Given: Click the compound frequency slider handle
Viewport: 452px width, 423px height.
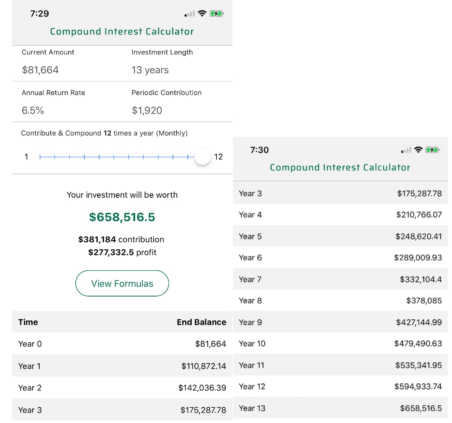Looking at the screenshot, I should pyautogui.click(x=203, y=157).
